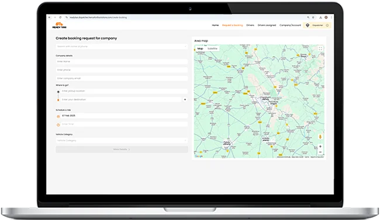Click the browser back arrow

50,18
